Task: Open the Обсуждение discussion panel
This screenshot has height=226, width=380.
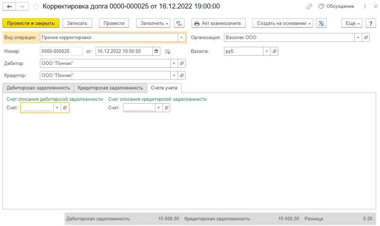Action: click(x=336, y=6)
